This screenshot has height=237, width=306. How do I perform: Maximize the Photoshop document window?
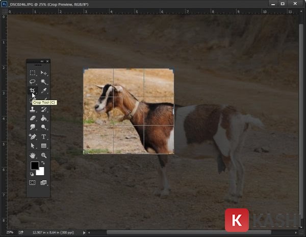pyautogui.click(x=283, y=4)
